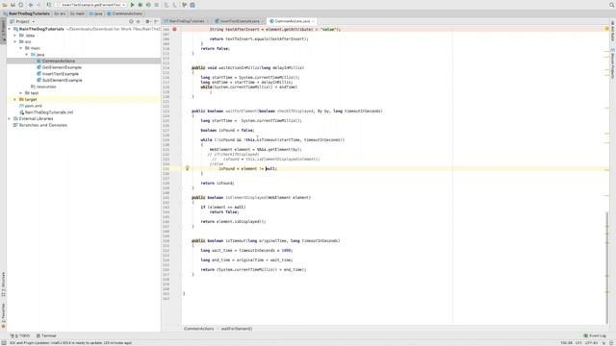Select RainTheDogTutorials.iml file
The height and width of the screenshot is (346, 616).
coord(46,112)
